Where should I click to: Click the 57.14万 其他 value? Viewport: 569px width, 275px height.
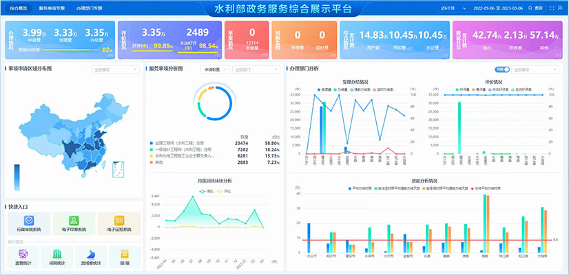(544, 35)
